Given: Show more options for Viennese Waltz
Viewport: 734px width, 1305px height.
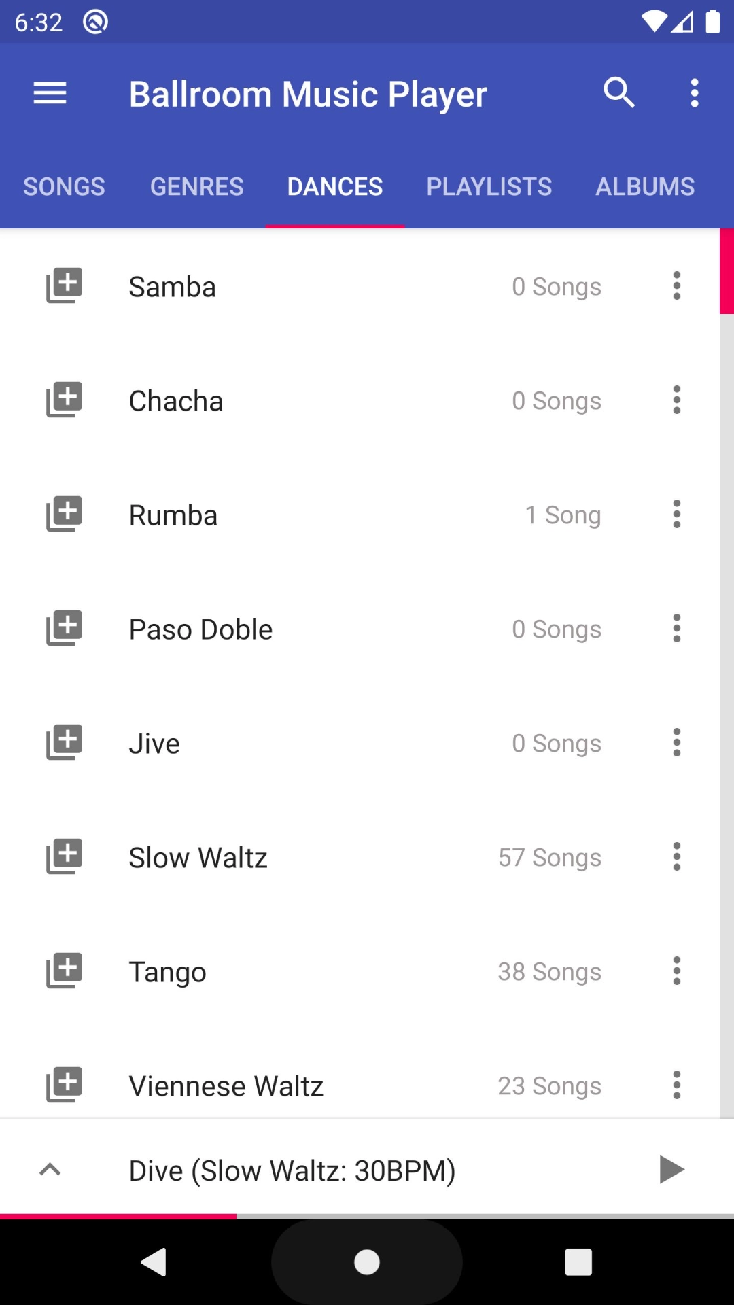Looking at the screenshot, I should 676,1085.
